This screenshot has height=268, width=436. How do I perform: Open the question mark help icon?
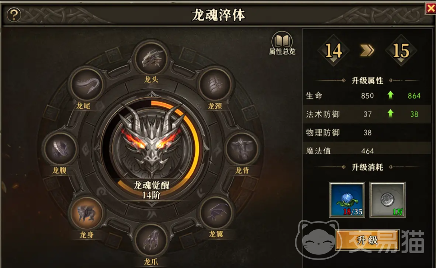14,14
